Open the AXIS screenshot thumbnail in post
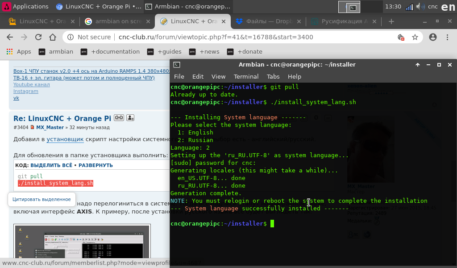Viewport: 457px width, 268px height. point(82,242)
